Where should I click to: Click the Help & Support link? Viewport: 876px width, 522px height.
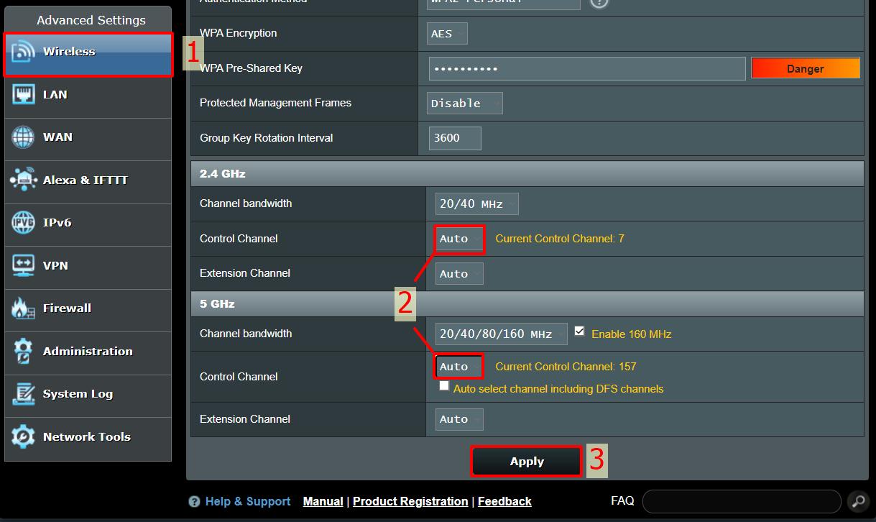248,502
